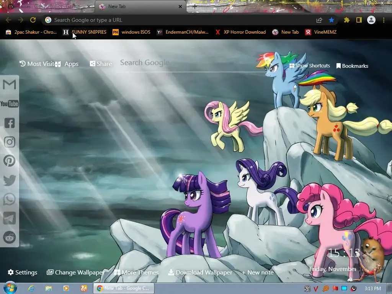The image size is (392, 294).
Task: Open Pinterest sidebar icon
Action: click(x=10, y=161)
